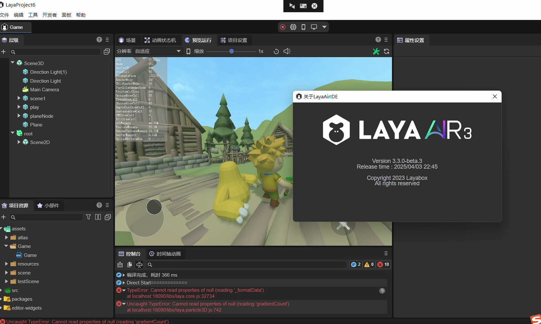This screenshot has width=541, height=324.
Task: Click the mobile device preview icon in top toolbar
Action: (303, 27)
